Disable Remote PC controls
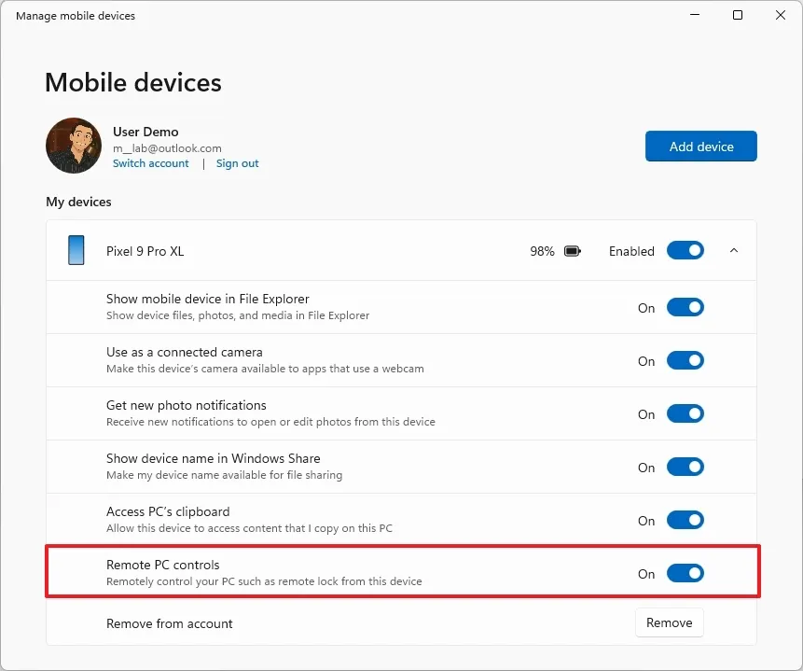The height and width of the screenshot is (671, 803). pos(685,573)
